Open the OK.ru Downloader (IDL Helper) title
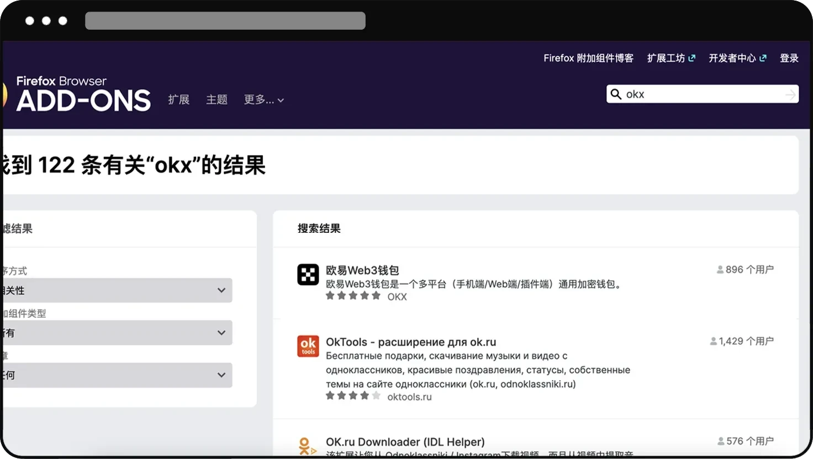The height and width of the screenshot is (459, 813). pos(405,442)
